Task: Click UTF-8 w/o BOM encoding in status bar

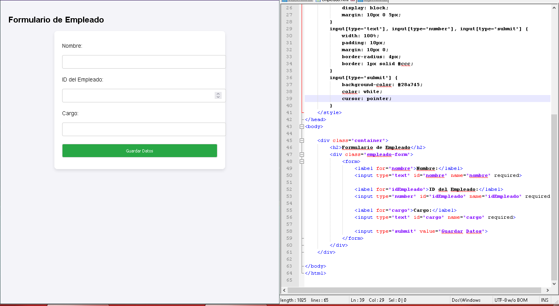Action: 510,300
